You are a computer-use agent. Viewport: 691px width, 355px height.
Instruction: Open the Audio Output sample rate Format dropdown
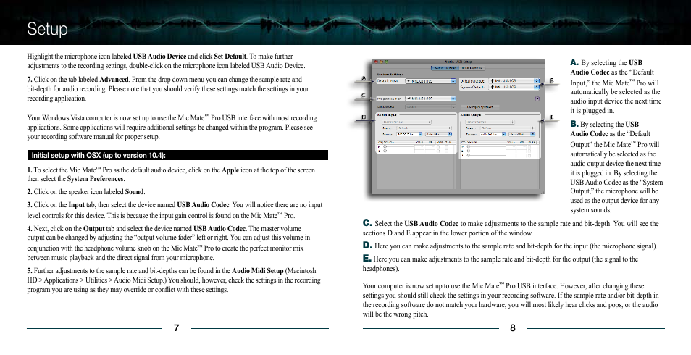[493, 134]
